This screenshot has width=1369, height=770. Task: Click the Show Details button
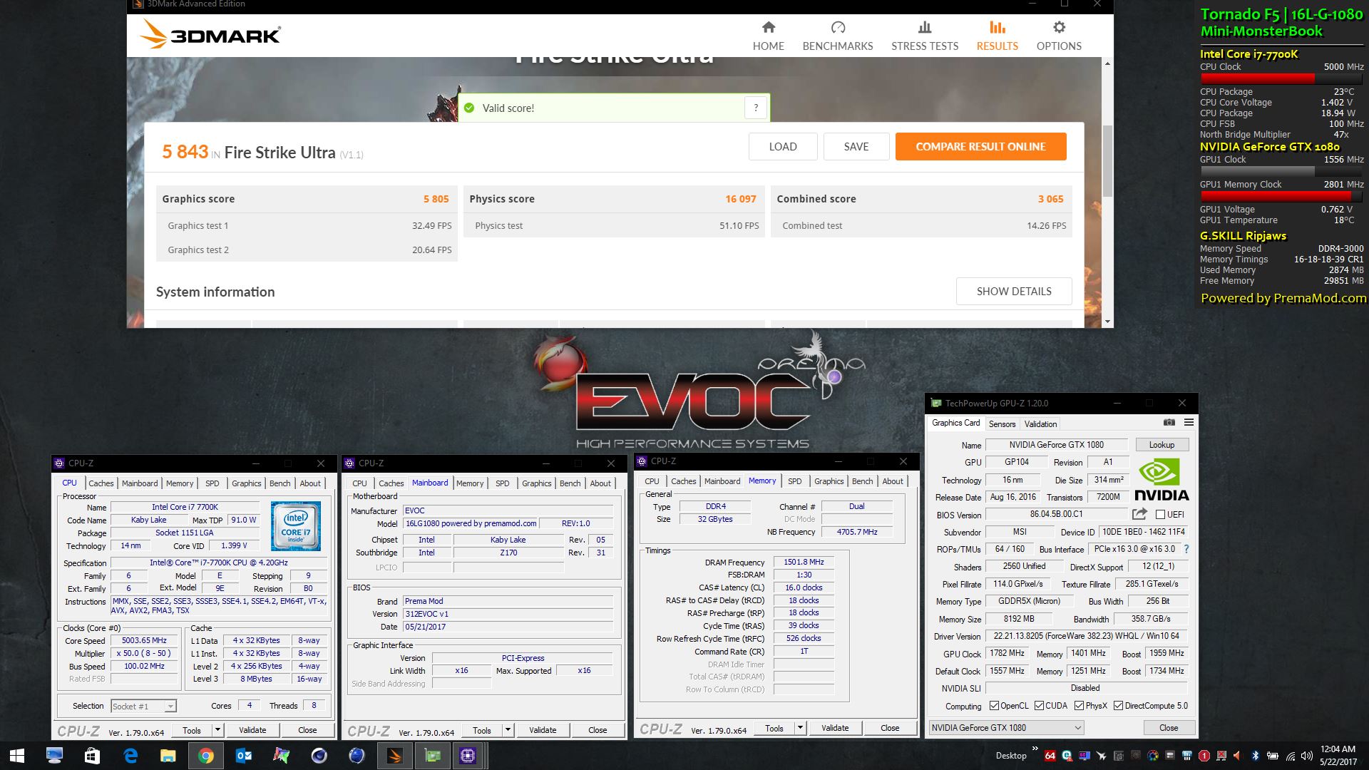pyautogui.click(x=1013, y=291)
